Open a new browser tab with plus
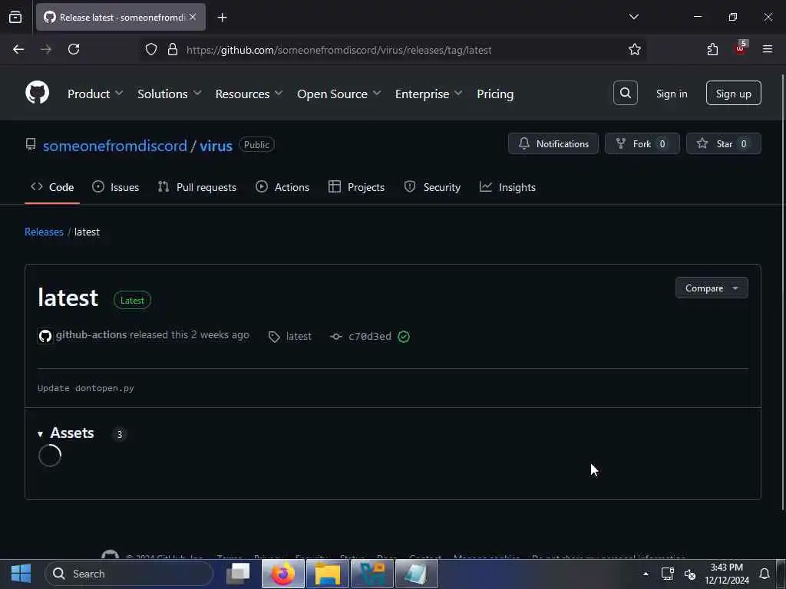Image resolution: width=786 pixels, height=589 pixels. [x=222, y=18]
